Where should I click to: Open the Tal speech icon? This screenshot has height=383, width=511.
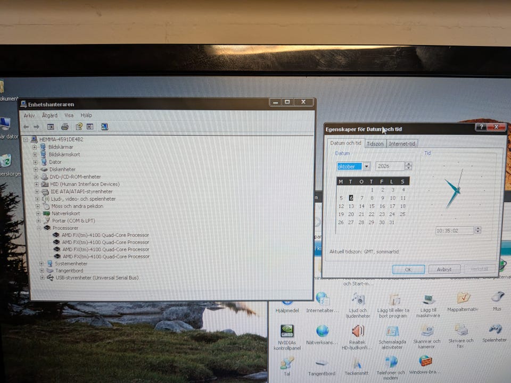287,367
